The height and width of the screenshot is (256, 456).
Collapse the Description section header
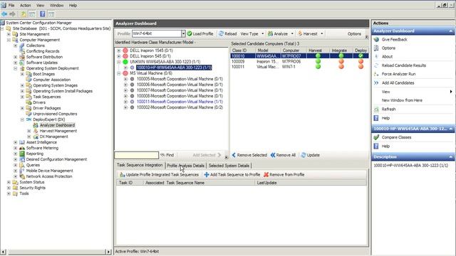pyautogui.click(x=450, y=156)
